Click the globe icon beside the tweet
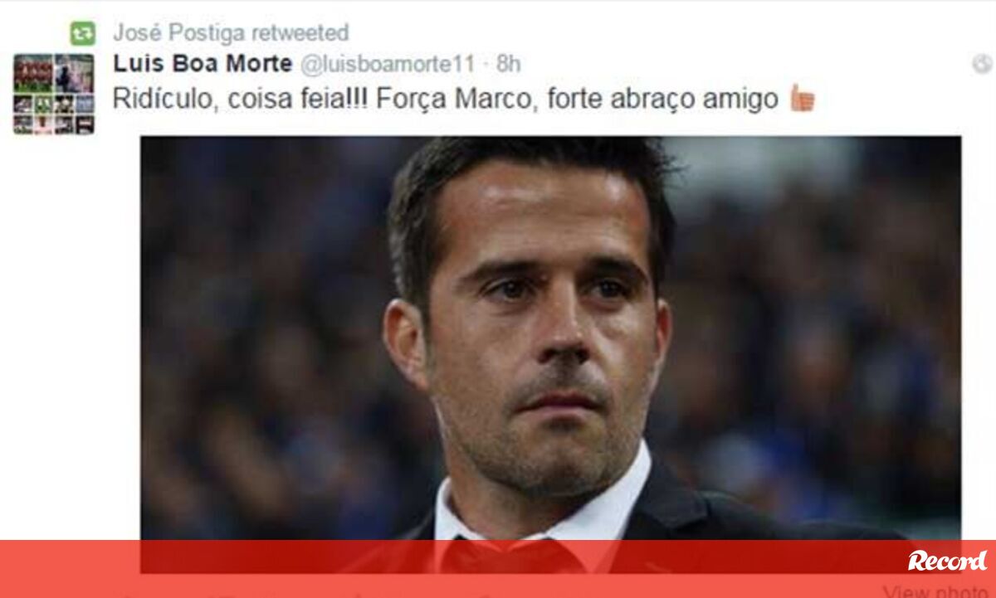 (982, 64)
